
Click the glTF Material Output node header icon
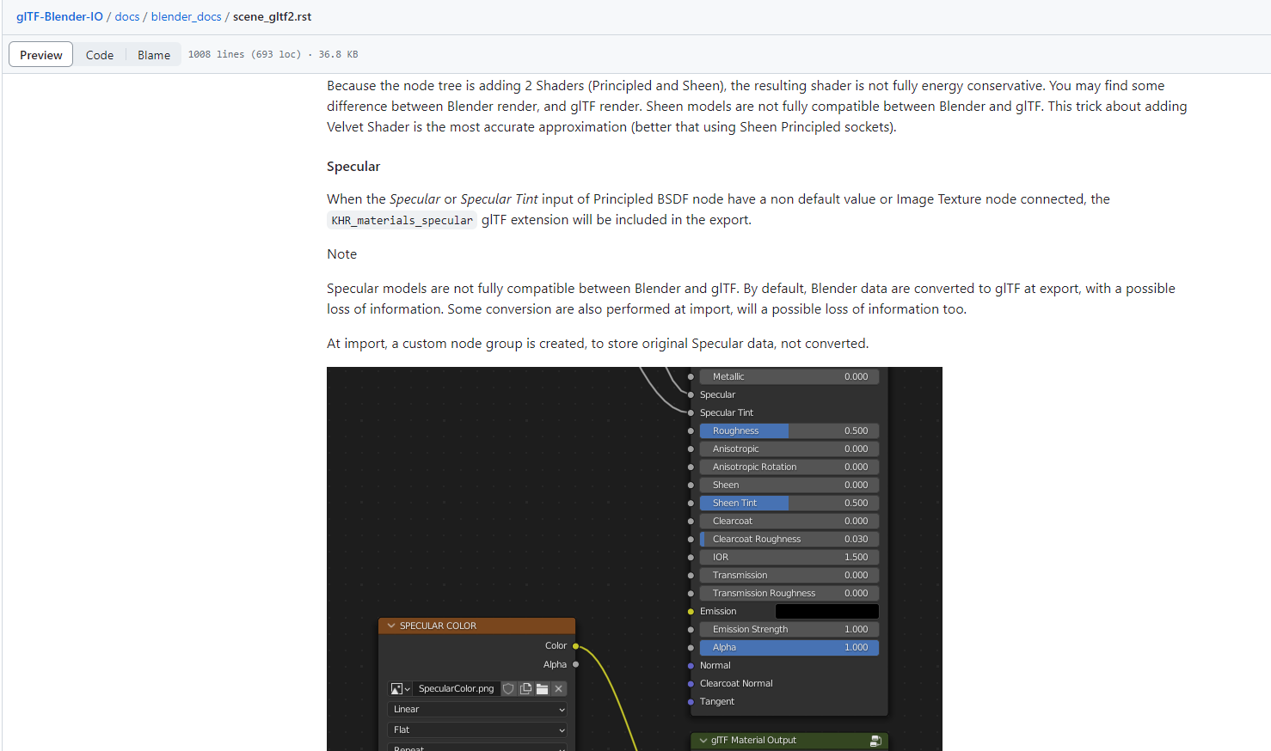click(x=877, y=740)
